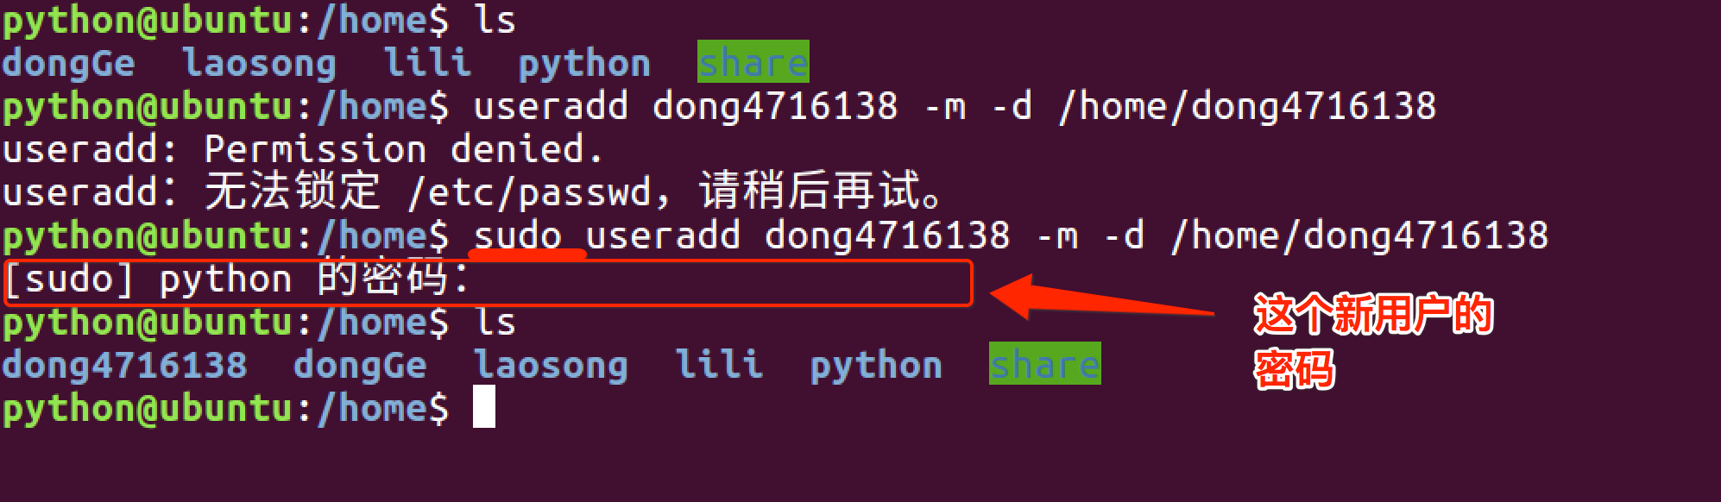
Task: Click the /etc/passwd path in error line
Action: point(529,192)
